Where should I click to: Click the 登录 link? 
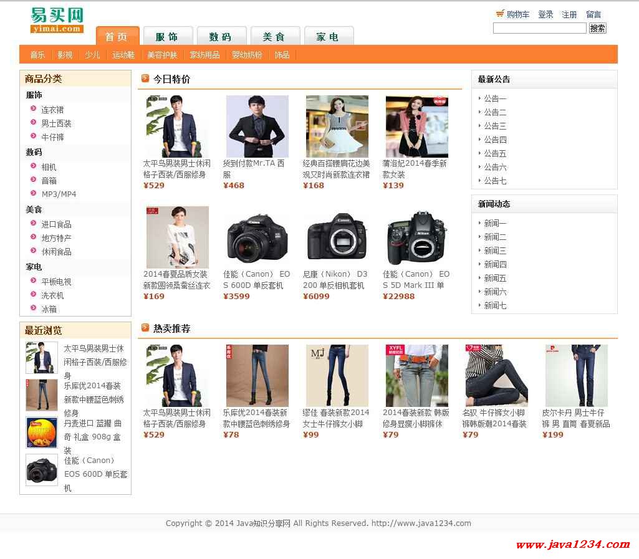[545, 14]
